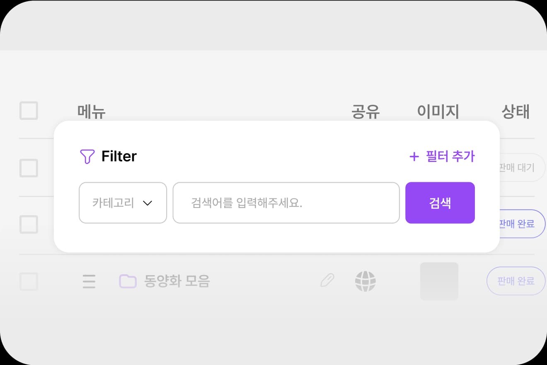This screenshot has height=365, width=547.
Task: Click the 이미지 column header
Action: (x=438, y=111)
